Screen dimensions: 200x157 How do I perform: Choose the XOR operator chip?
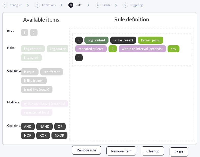click(x=43, y=135)
